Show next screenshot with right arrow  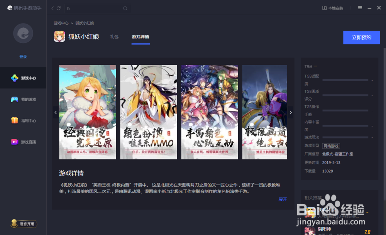(x=291, y=112)
